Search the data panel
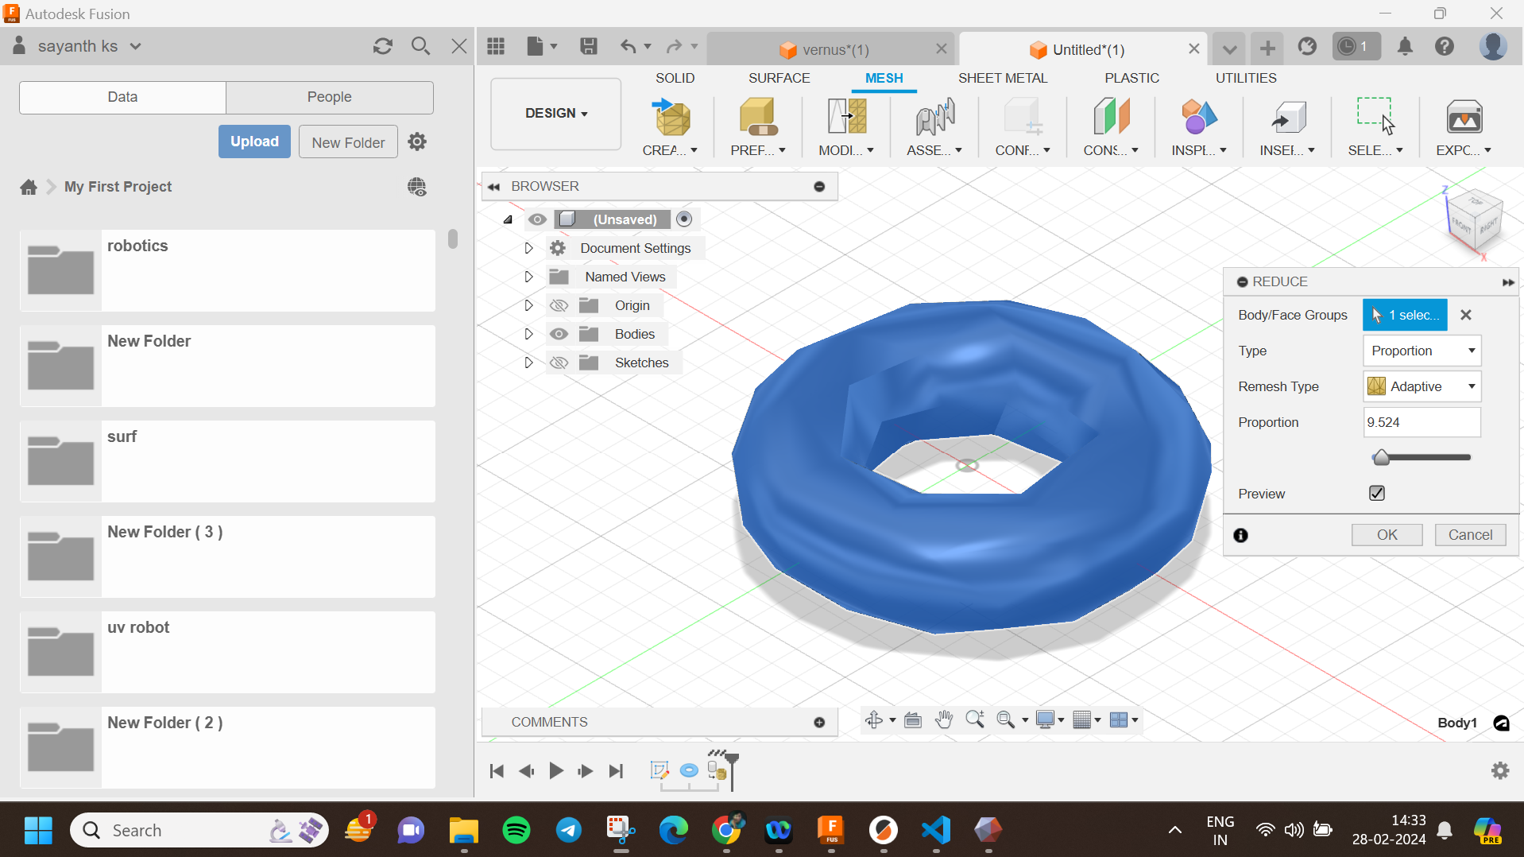Screen dimensions: 1524x857 tap(421, 46)
